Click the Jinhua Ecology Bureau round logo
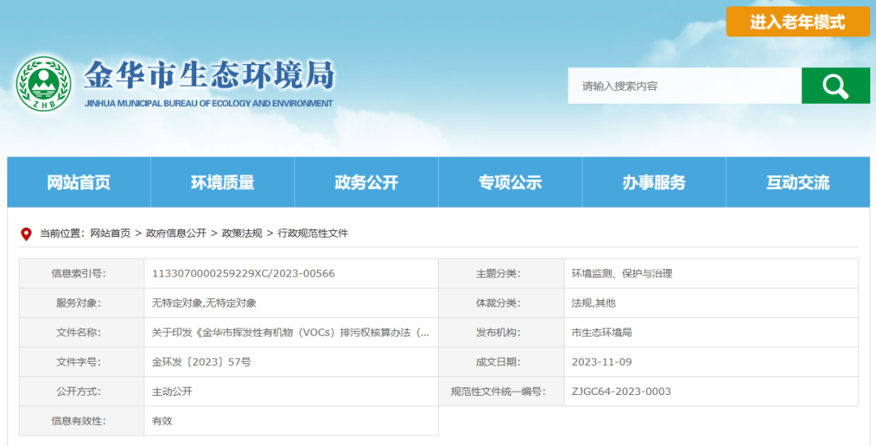The width and height of the screenshot is (876, 446). tap(43, 84)
